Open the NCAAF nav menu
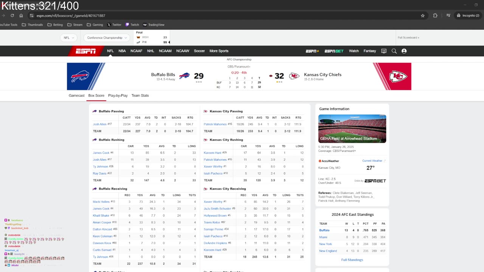The width and height of the screenshot is (484, 272). click(137, 51)
